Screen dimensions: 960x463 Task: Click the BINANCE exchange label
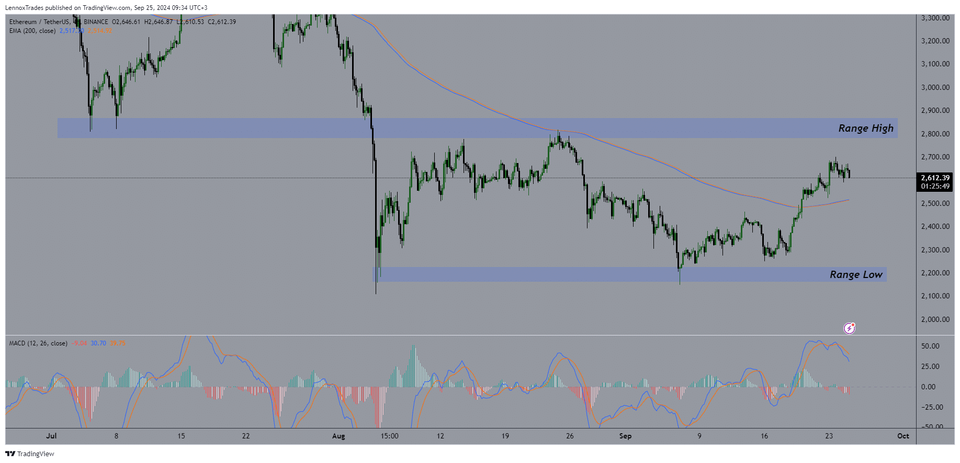pyautogui.click(x=96, y=22)
